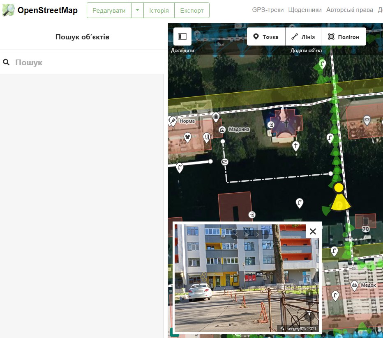This screenshot has height=338, width=383.
Task: Open the Експорт tab
Action: coord(192,10)
